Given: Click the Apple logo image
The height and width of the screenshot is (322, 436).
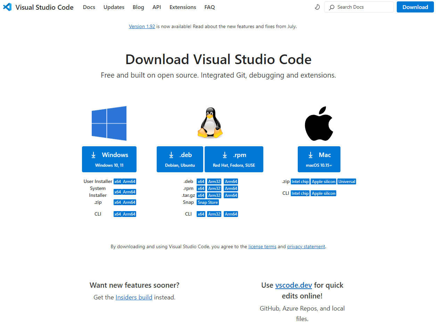Looking at the screenshot, I should 319,123.
